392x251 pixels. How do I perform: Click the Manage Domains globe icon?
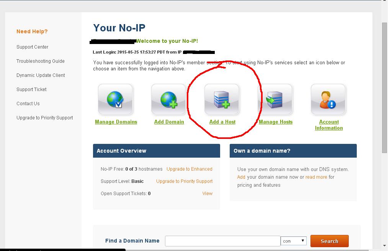pos(115,99)
